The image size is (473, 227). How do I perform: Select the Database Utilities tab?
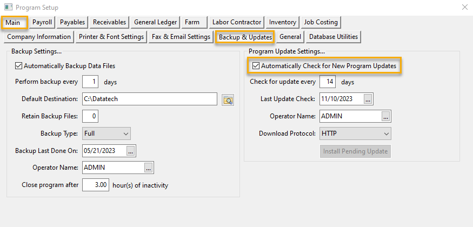[x=333, y=37]
